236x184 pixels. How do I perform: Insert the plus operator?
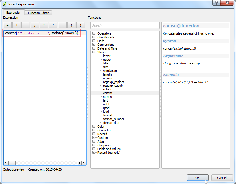coord(17,25)
